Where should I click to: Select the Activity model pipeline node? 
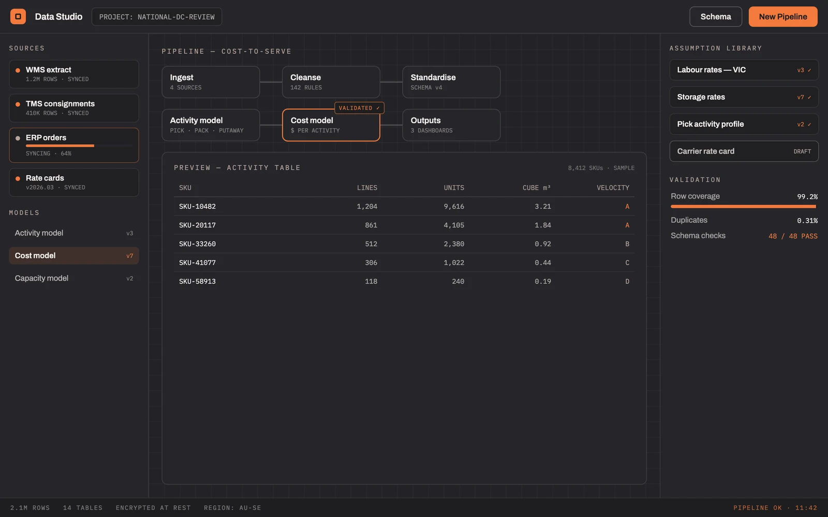211,125
